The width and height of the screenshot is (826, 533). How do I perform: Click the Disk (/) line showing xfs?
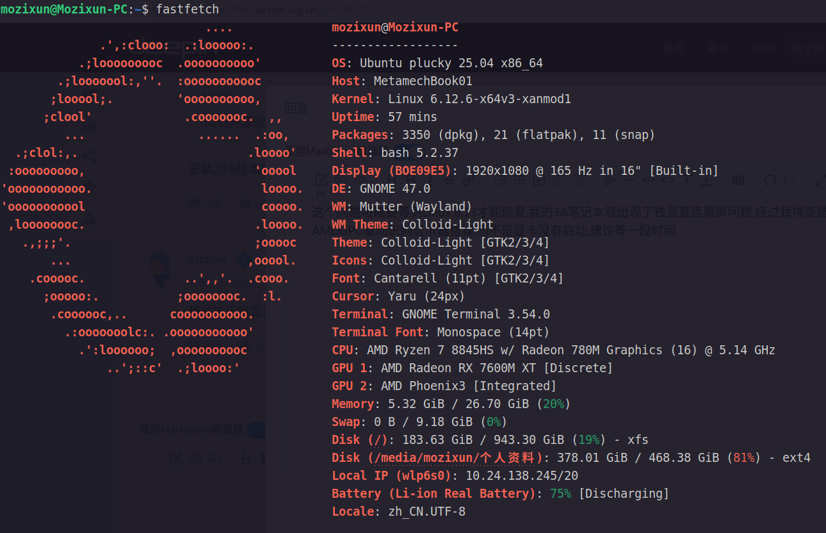tap(490, 440)
